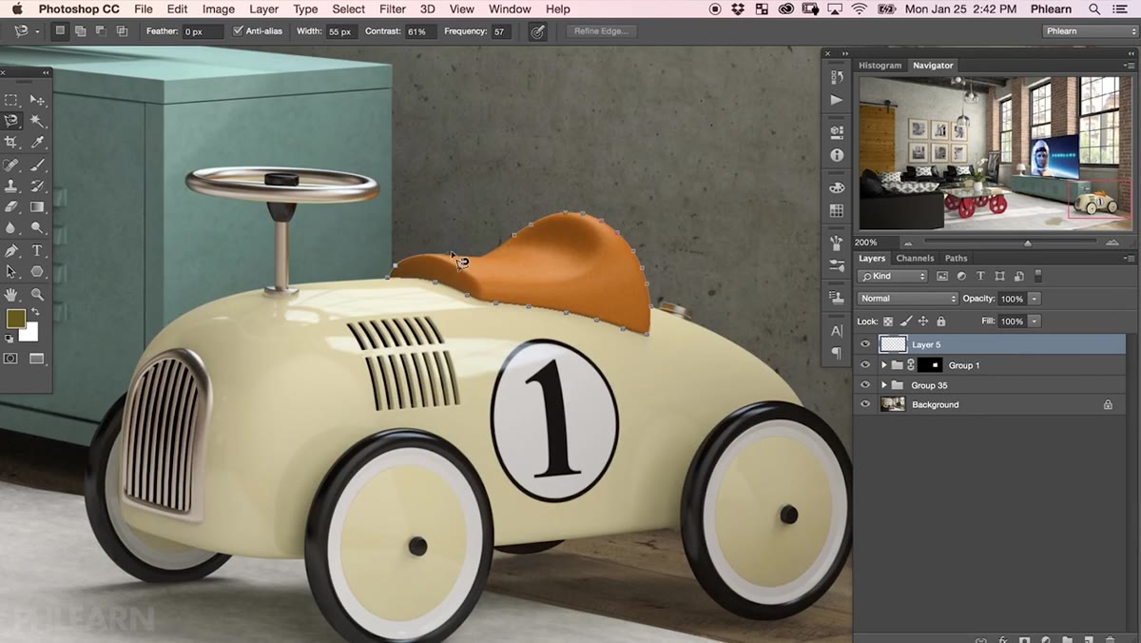Open the Paragraph panel icon

pos(837,353)
